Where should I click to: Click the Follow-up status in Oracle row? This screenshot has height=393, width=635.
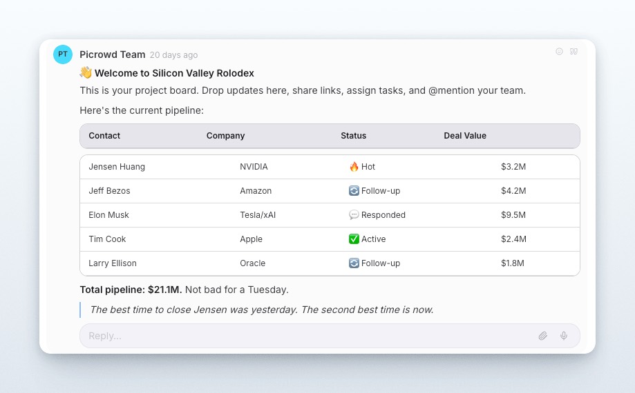coord(381,263)
